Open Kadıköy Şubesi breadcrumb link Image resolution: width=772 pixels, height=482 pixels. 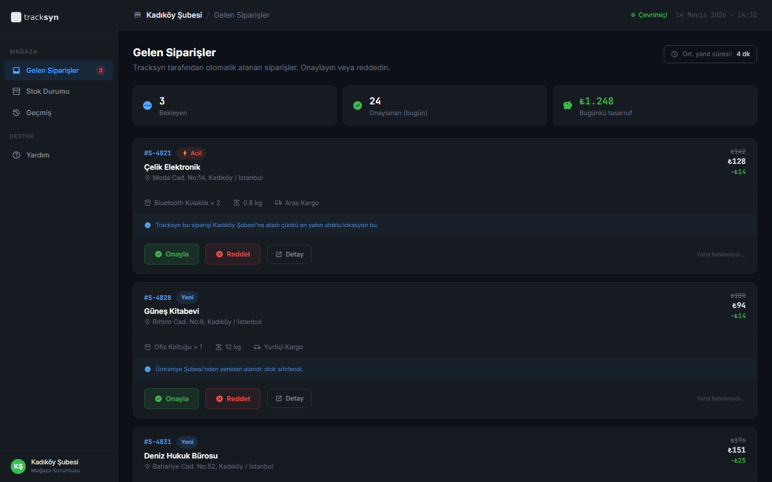[x=174, y=15]
